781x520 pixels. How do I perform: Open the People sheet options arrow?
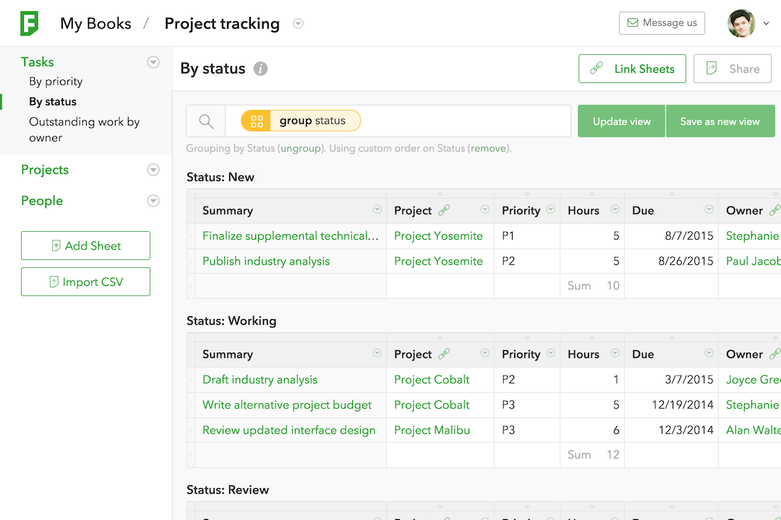[x=153, y=201]
